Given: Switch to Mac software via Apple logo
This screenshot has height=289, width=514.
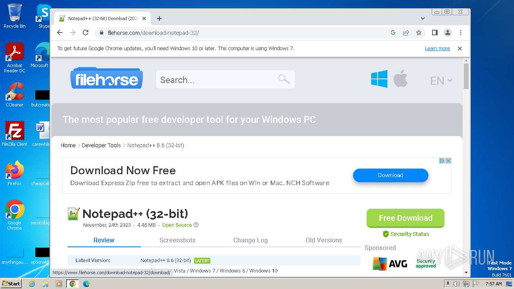Looking at the screenshot, I should coord(400,78).
